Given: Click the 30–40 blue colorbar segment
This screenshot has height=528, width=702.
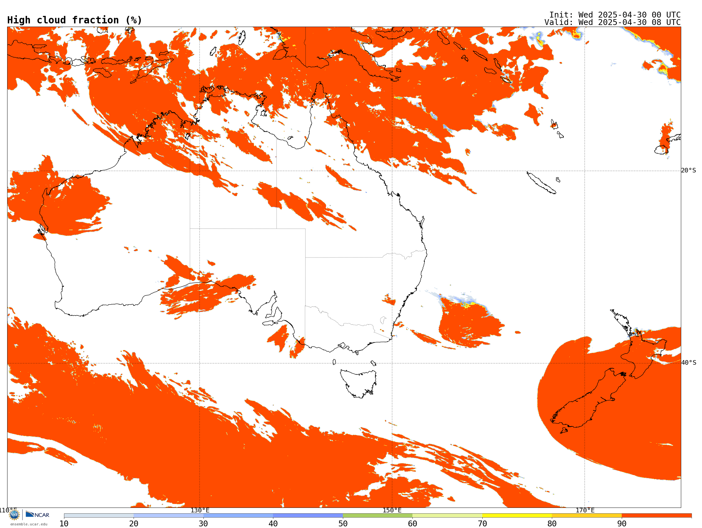Looking at the screenshot, I should click(x=238, y=516).
